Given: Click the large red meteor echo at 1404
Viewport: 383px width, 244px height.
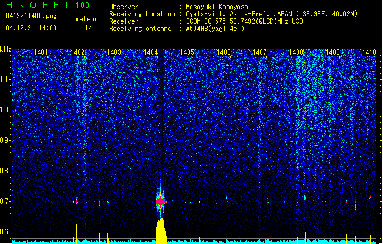Looking at the screenshot, I should tap(161, 202).
